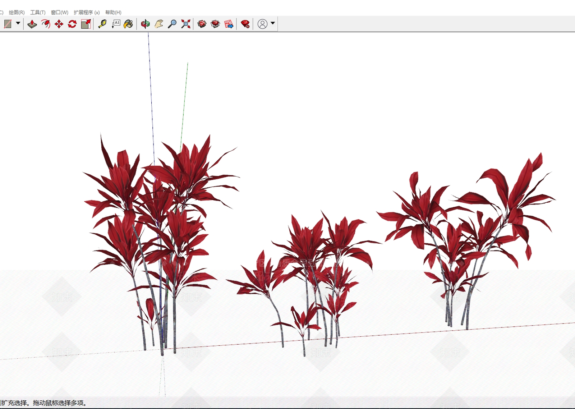Image resolution: width=575 pixels, height=409 pixels.
Task: Open the dropdown arrow beside the eraser tool
Action: pos(18,23)
